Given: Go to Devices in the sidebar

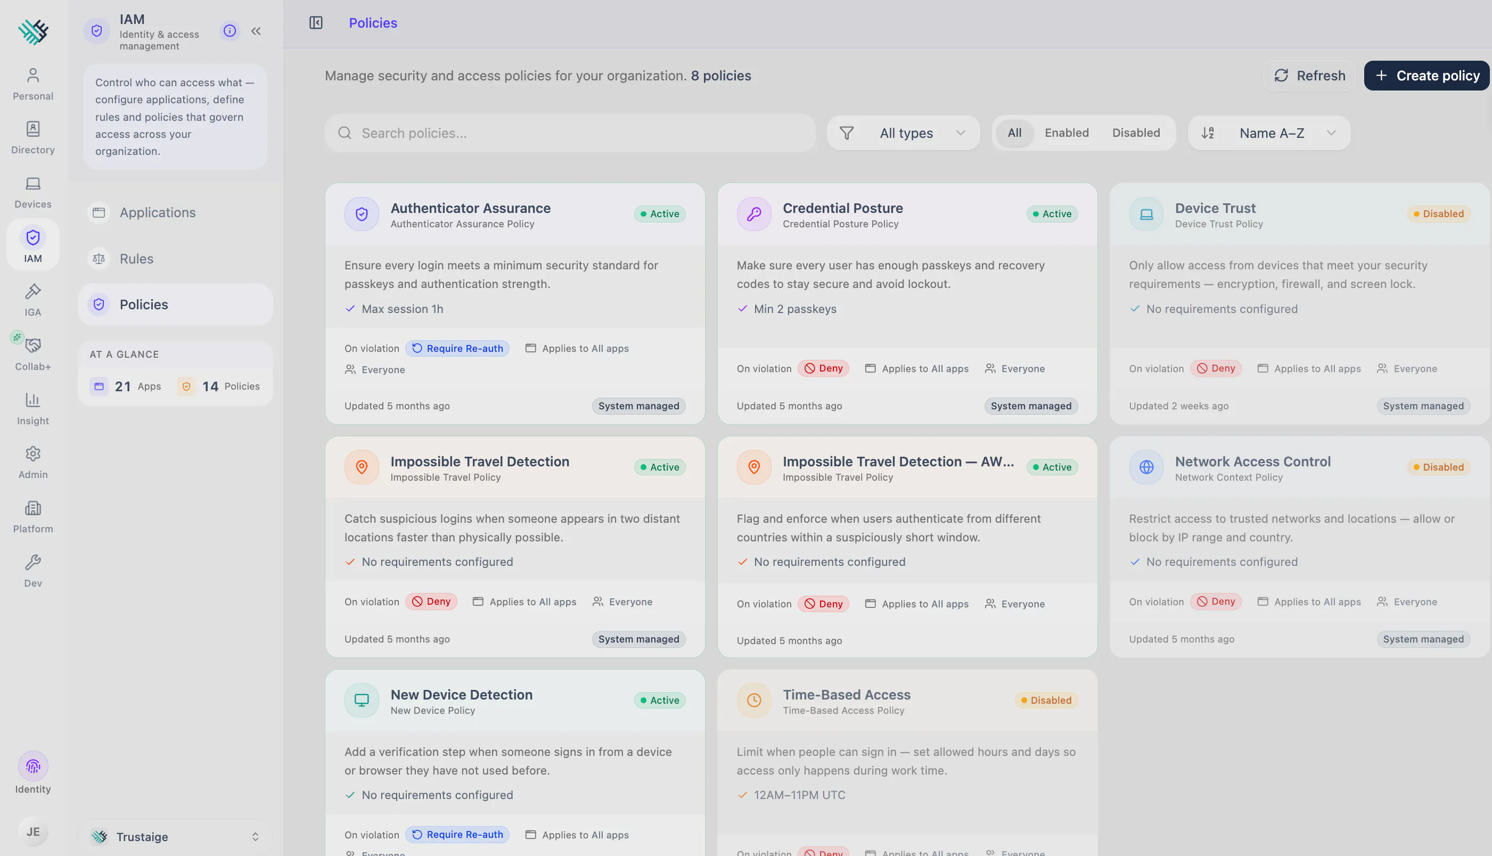Looking at the screenshot, I should 33,192.
